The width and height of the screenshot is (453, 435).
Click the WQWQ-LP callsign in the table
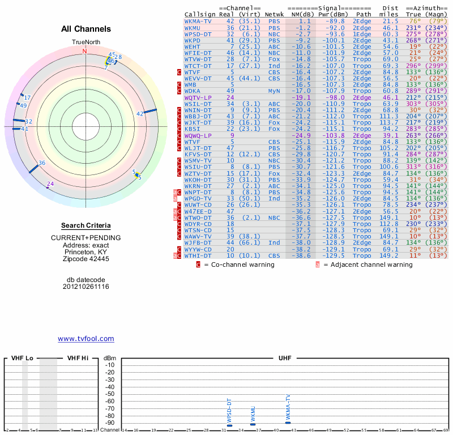(199, 136)
